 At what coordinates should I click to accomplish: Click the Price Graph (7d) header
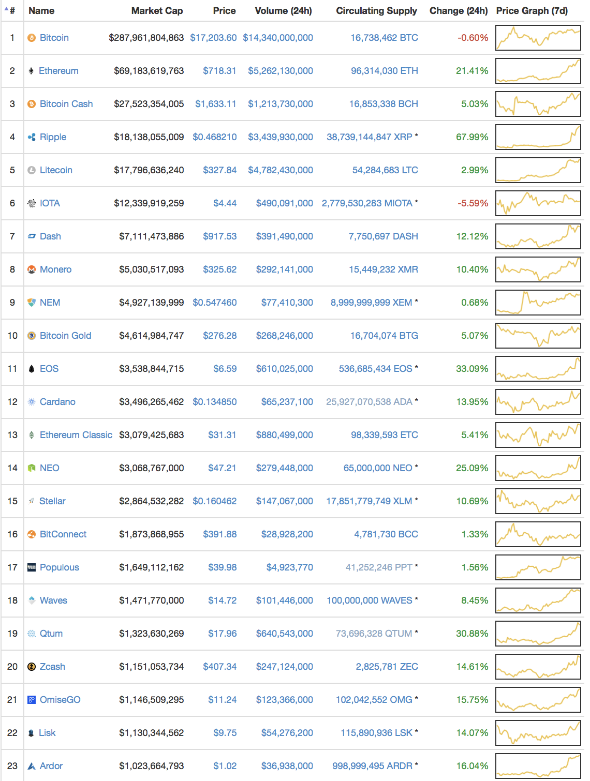(532, 11)
